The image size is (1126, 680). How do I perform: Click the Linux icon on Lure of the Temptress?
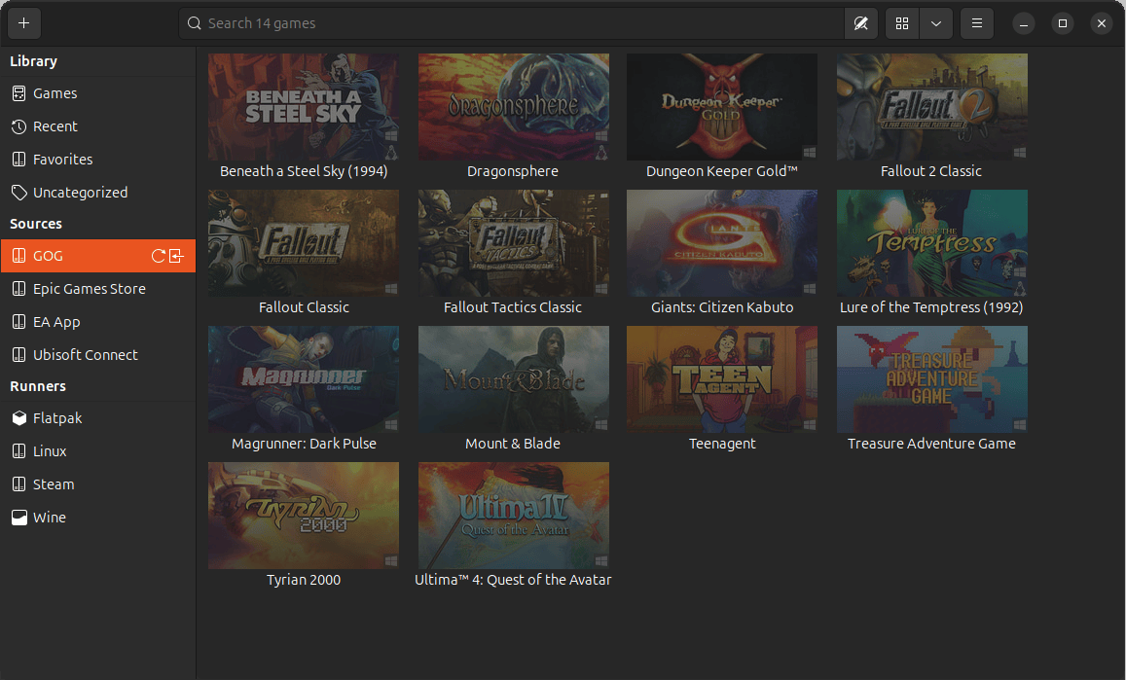(1020, 288)
